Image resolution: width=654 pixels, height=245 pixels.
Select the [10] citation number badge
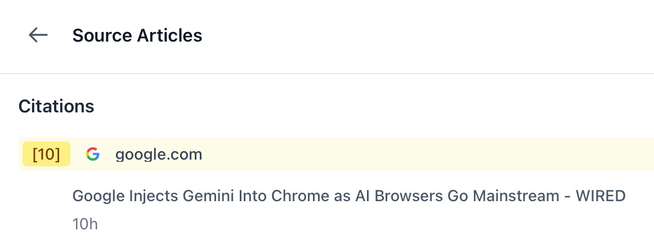click(x=46, y=155)
